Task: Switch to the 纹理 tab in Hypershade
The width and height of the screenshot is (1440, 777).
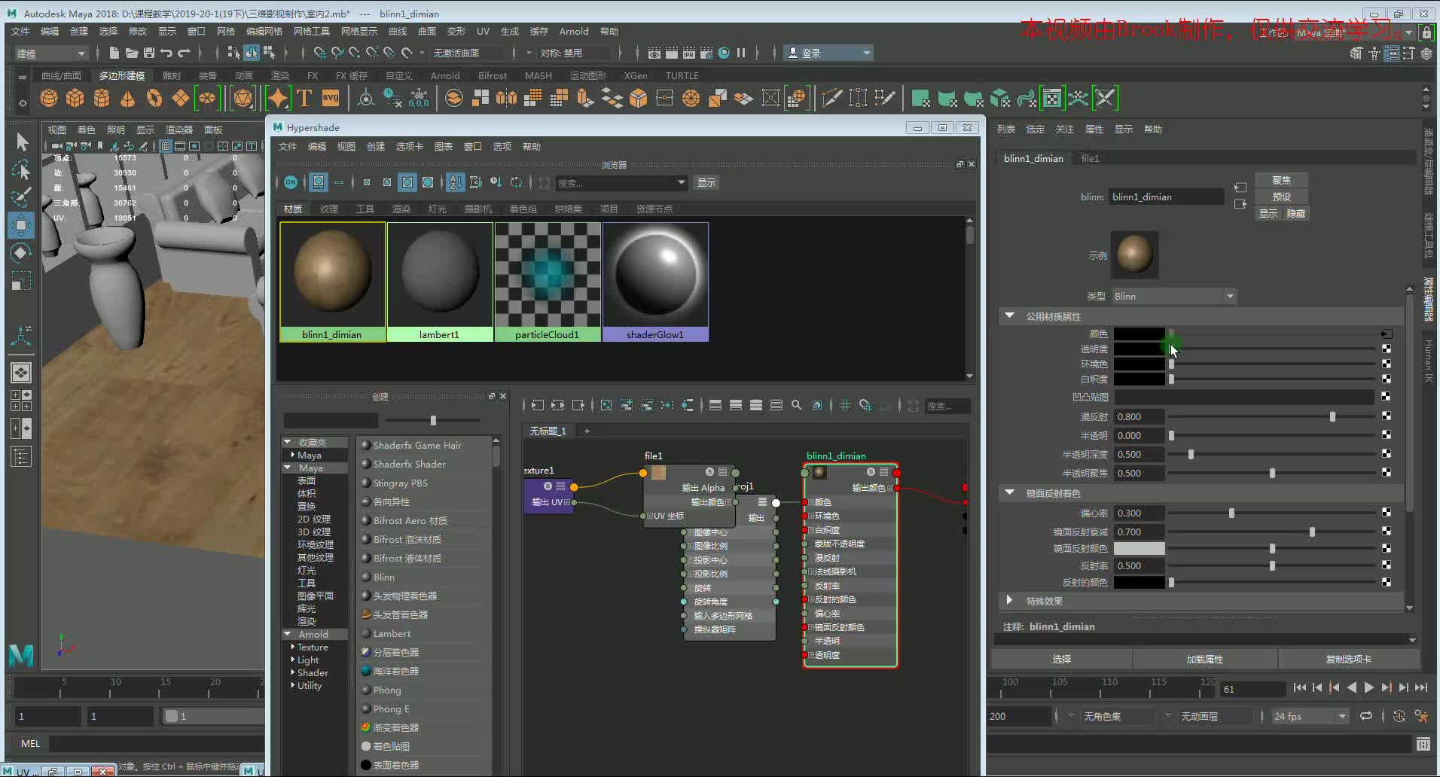Action: click(x=329, y=209)
